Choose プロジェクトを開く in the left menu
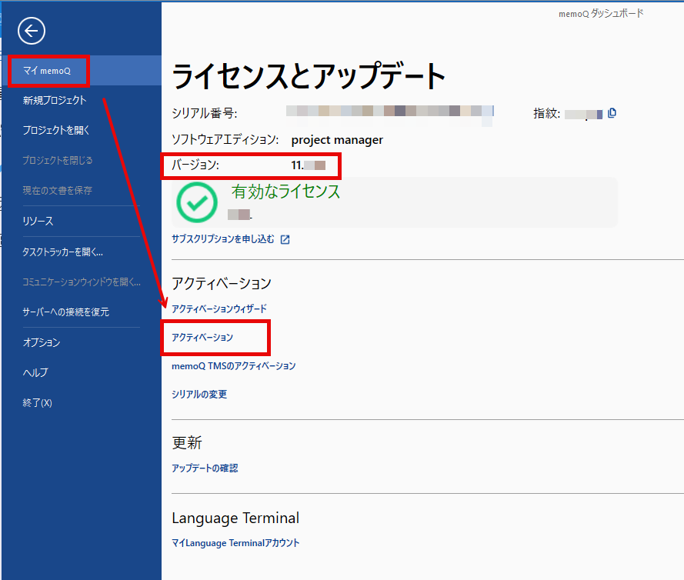Viewport: 684px width, 580px height. [56, 130]
